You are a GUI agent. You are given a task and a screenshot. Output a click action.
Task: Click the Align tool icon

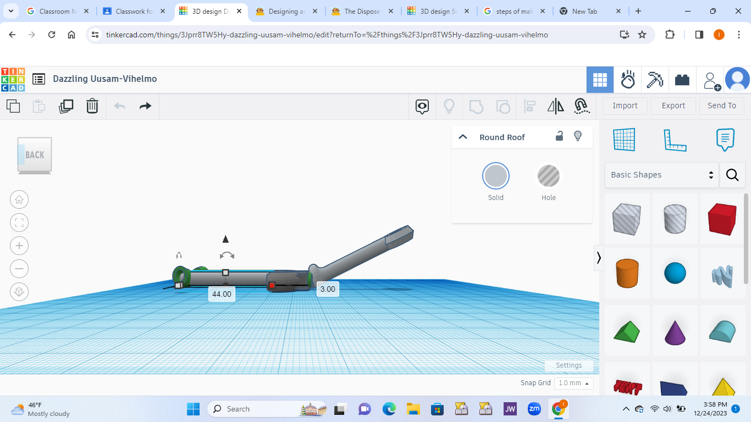coord(530,106)
